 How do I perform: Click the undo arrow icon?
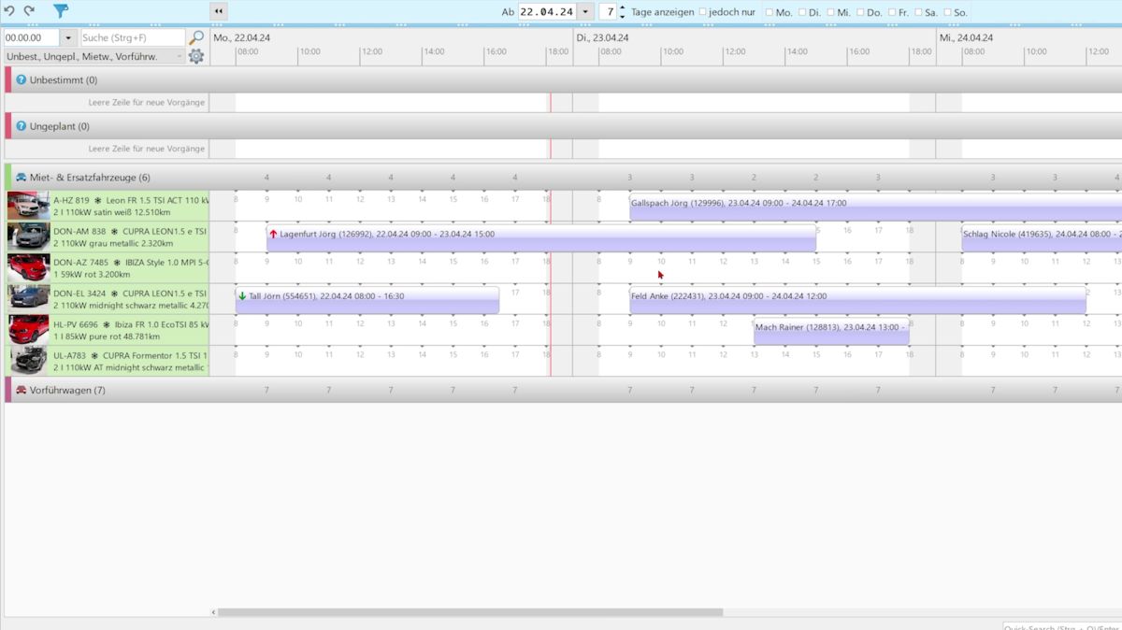pos(9,11)
